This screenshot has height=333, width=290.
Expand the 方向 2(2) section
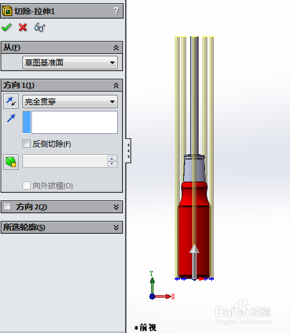coord(116,207)
